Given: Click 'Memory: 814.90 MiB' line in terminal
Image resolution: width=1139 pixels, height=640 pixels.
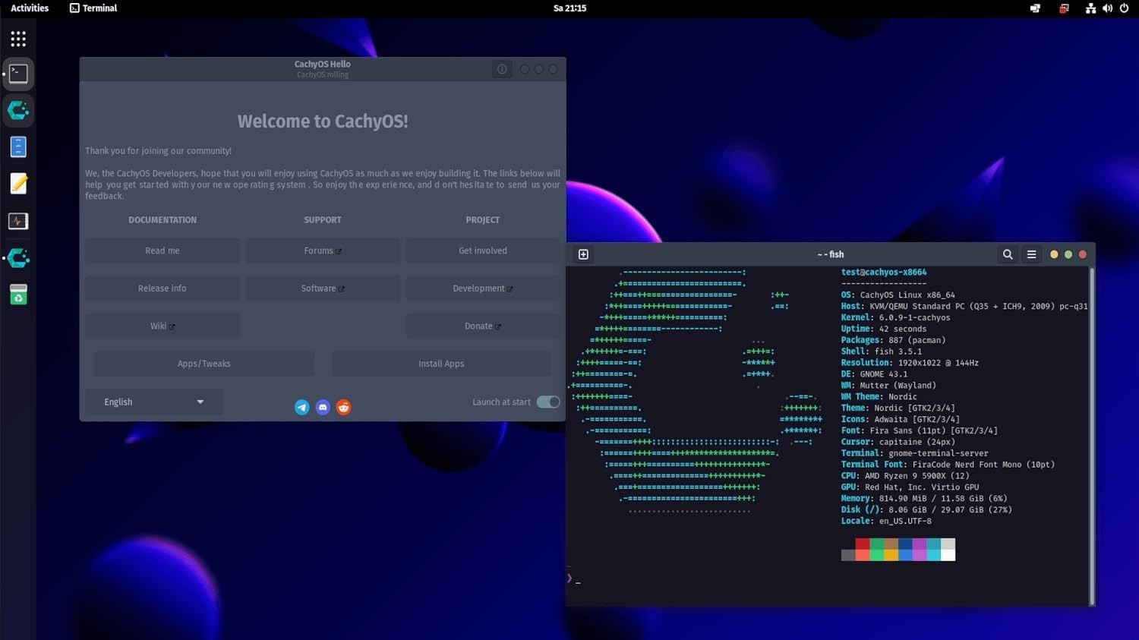Looking at the screenshot, I should (x=924, y=499).
